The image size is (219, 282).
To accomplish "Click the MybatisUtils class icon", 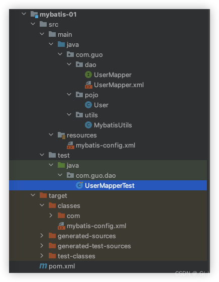I will point(88,125).
